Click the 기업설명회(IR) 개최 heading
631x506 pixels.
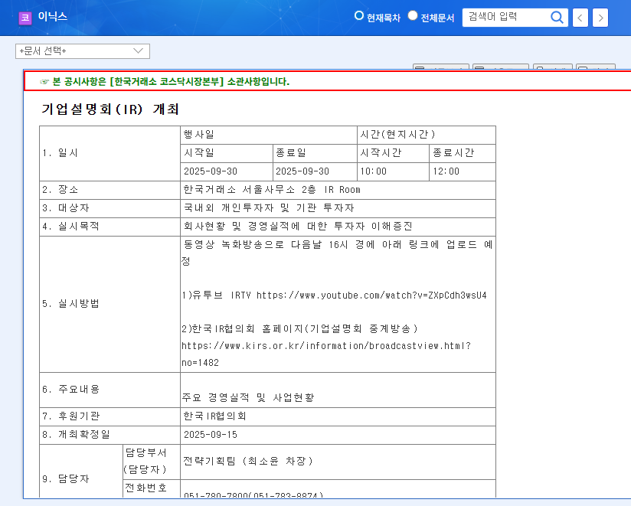point(110,109)
